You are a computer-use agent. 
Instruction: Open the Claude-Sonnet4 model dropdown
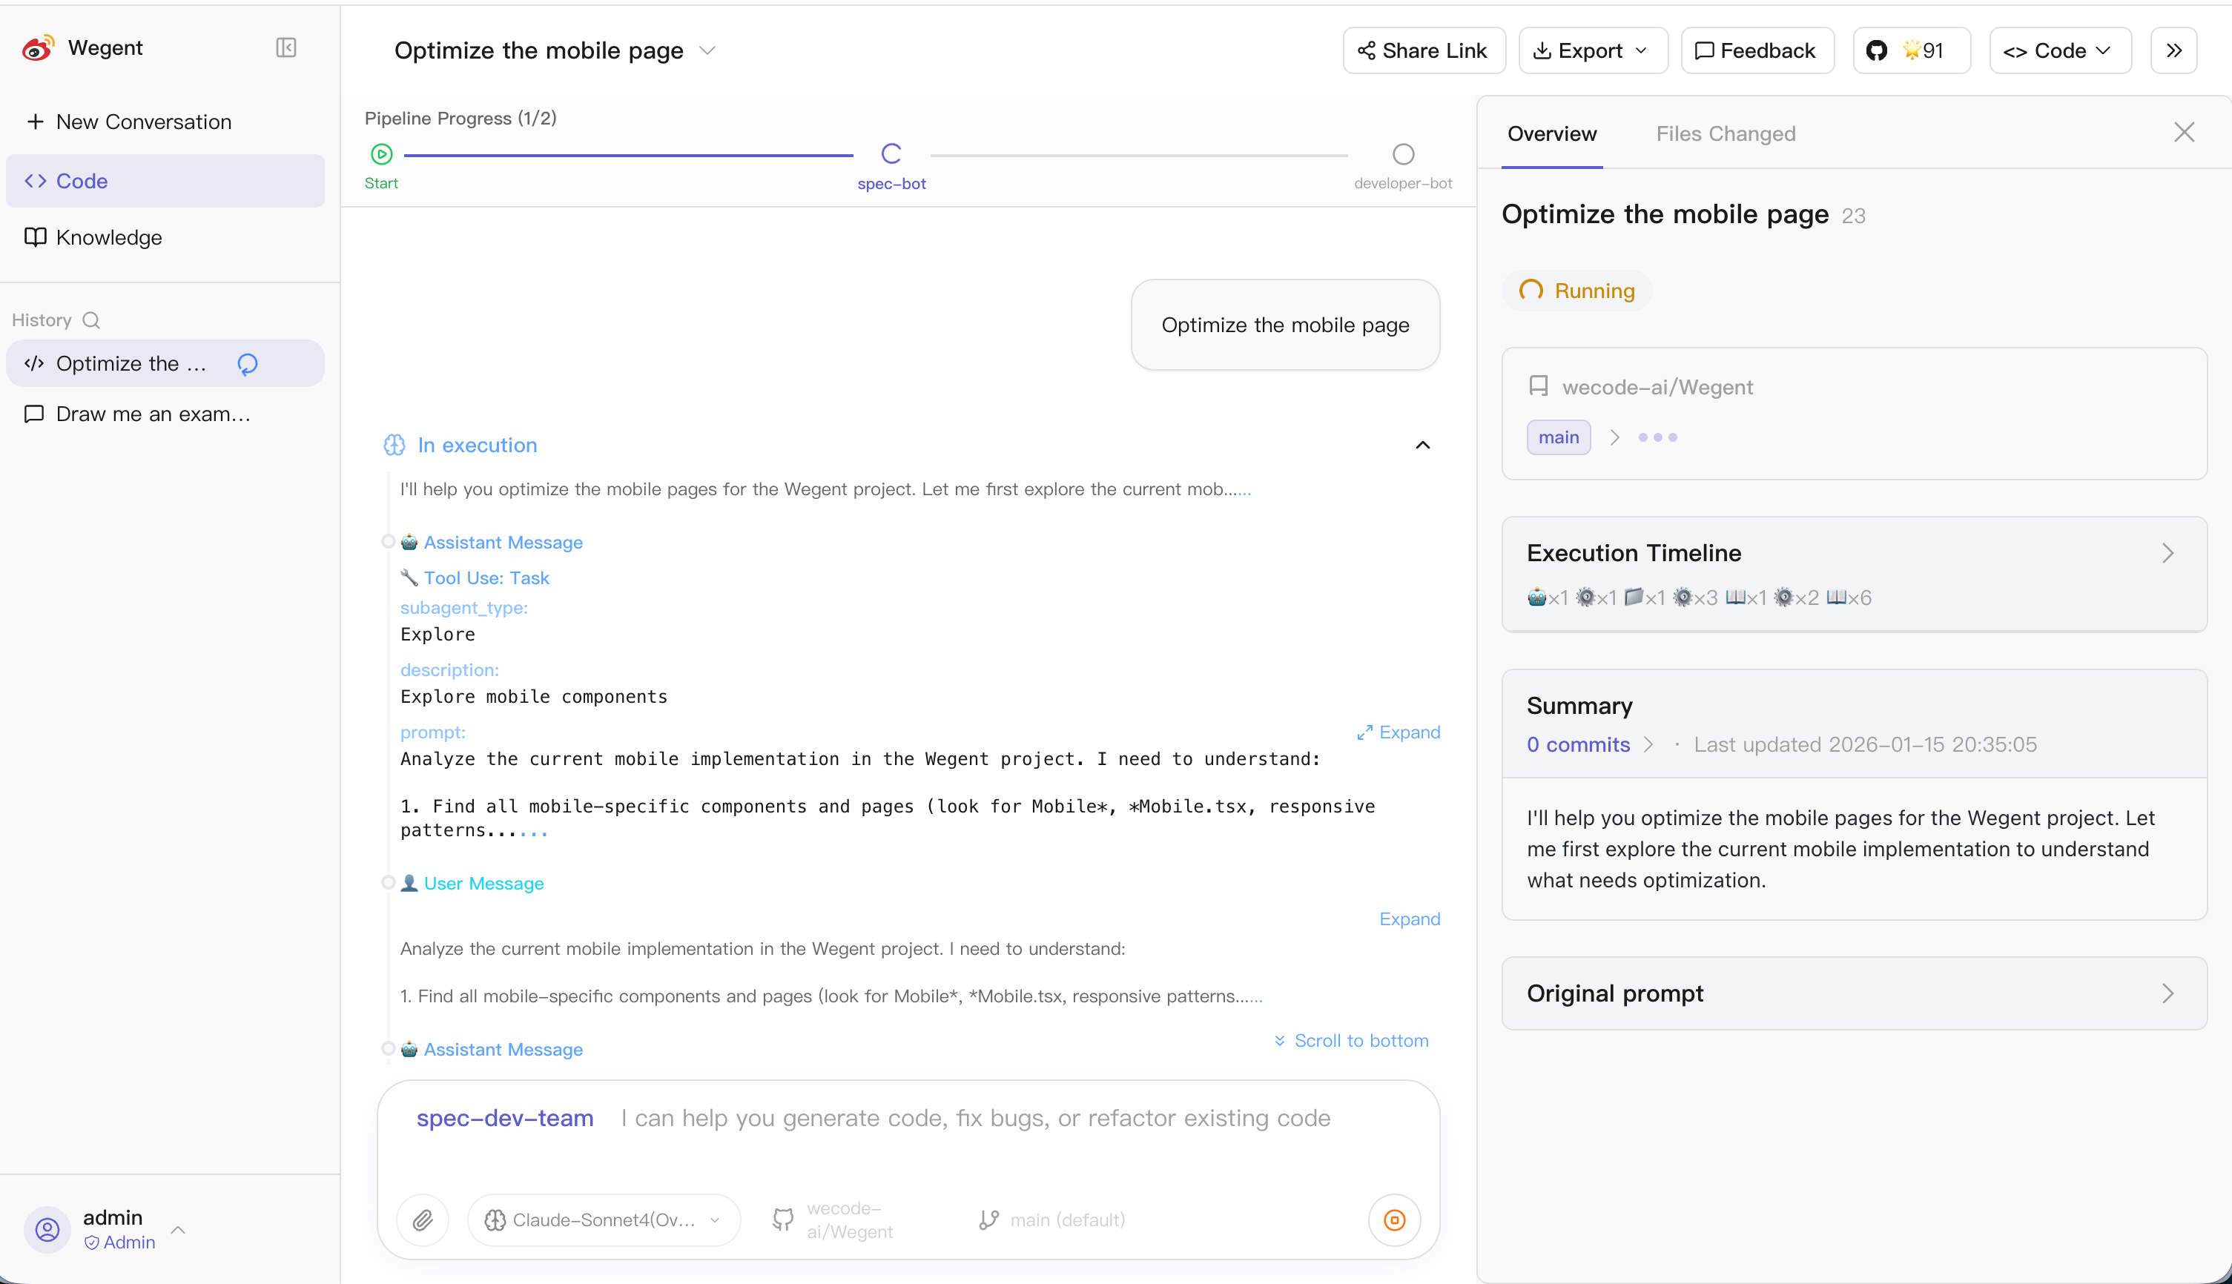point(604,1220)
